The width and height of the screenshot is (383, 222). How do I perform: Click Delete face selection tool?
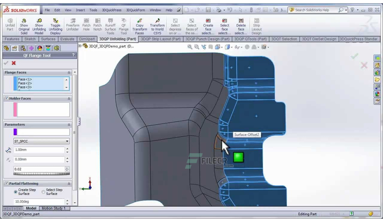(241, 27)
